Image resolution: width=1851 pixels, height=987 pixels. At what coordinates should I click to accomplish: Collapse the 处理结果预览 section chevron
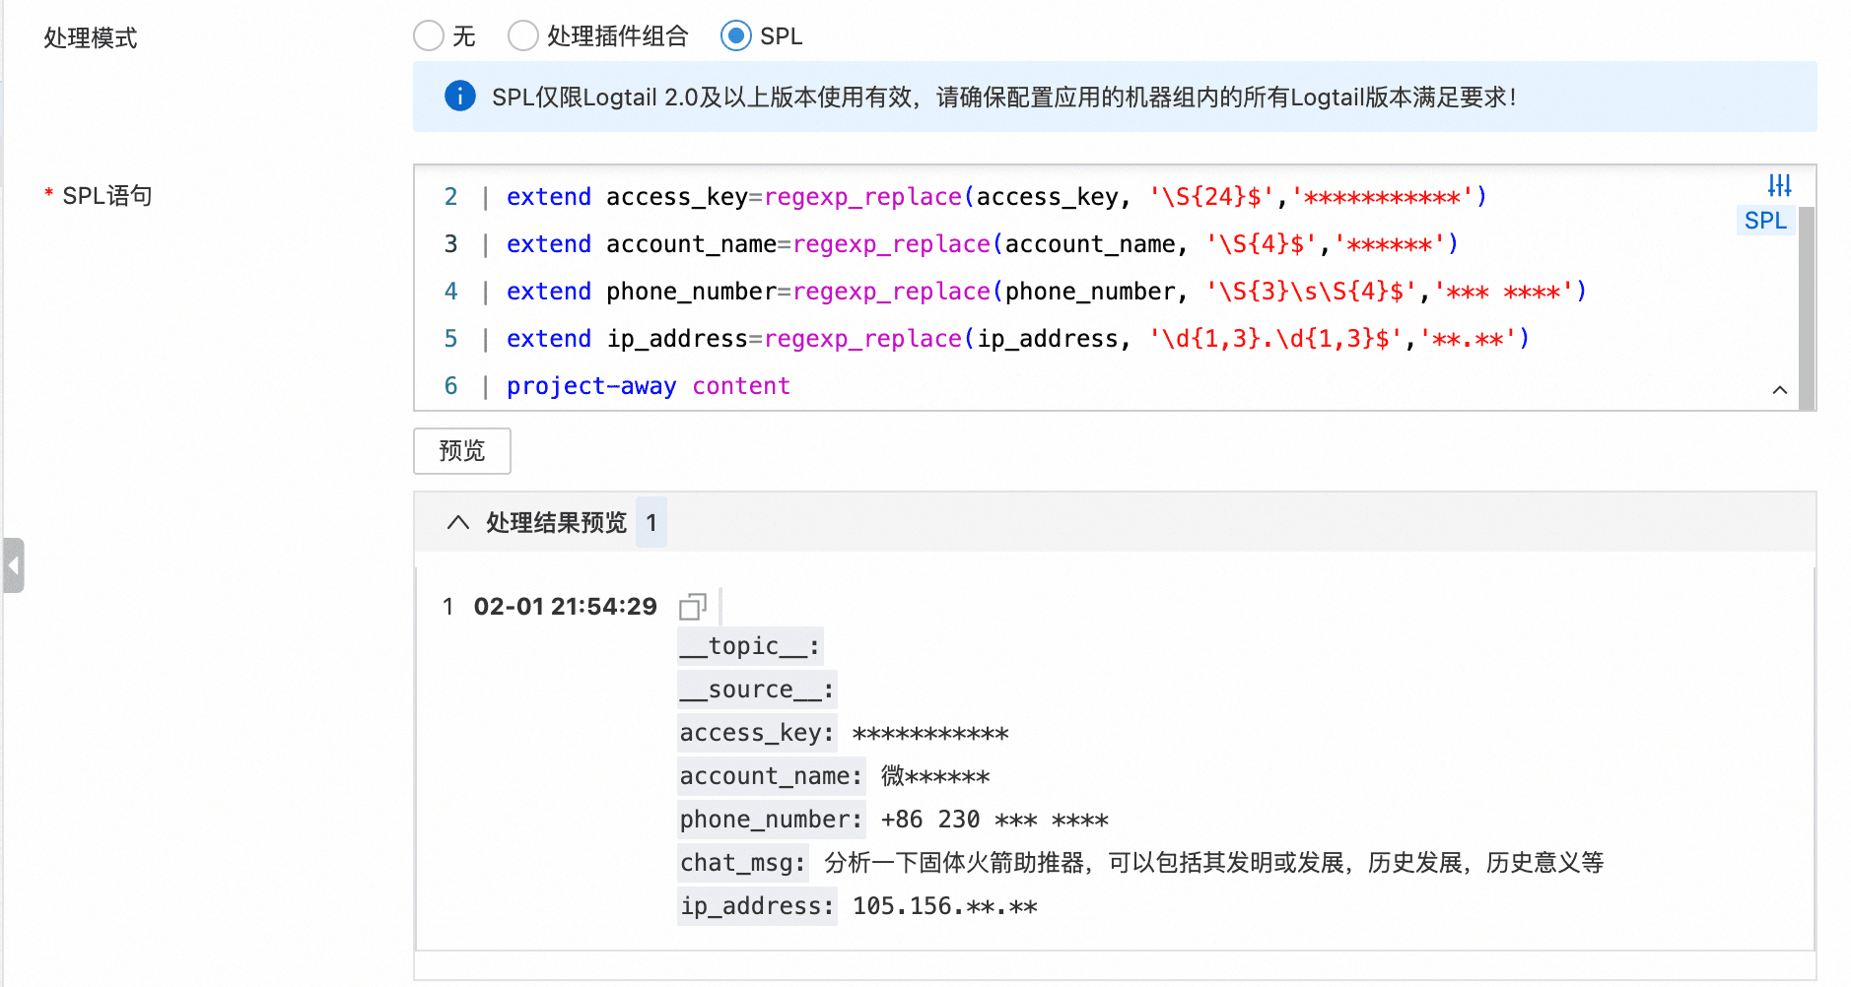pyautogui.click(x=457, y=522)
